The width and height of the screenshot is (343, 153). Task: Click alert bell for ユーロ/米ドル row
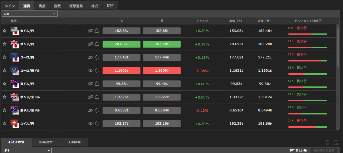coord(97,70)
